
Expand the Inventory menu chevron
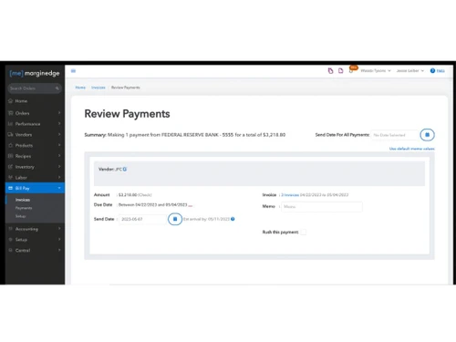[x=59, y=167]
